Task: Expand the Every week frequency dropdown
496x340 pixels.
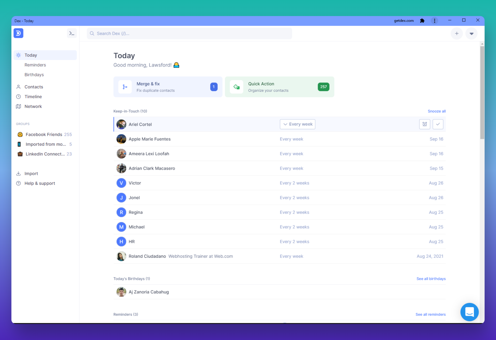Action: tap(297, 124)
